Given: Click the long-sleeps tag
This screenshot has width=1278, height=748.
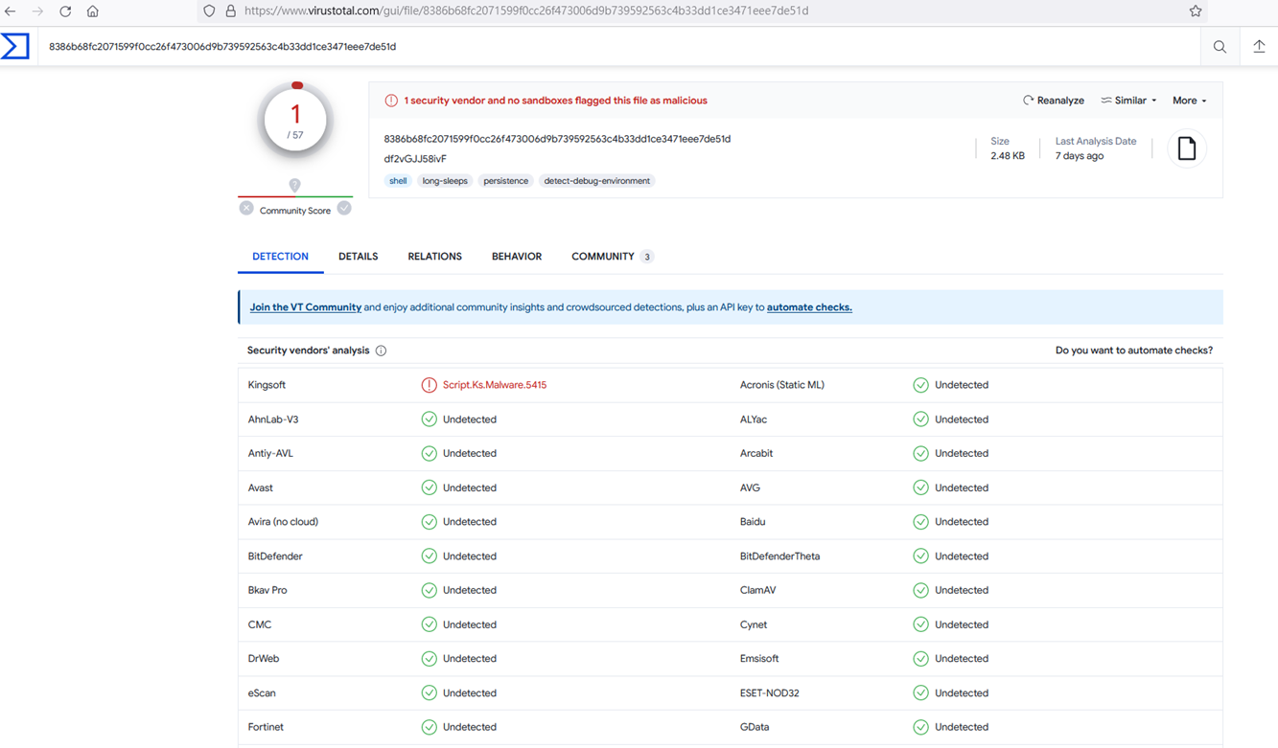Looking at the screenshot, I should pyautogui.click(x=445, y=181).
